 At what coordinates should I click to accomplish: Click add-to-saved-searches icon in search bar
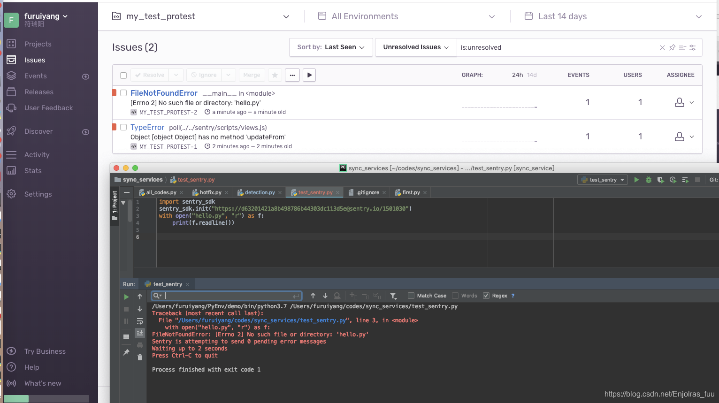[682, 47]
